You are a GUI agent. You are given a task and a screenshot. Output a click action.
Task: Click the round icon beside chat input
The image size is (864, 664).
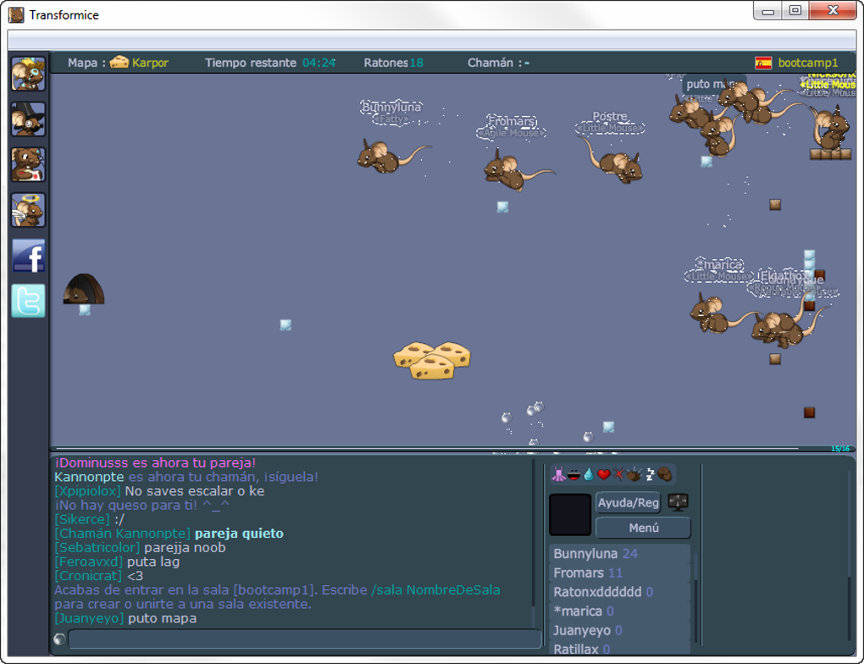(59, 639)
